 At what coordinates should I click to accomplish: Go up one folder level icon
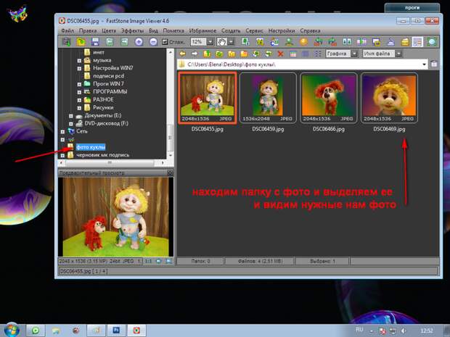tap(207, 54)
